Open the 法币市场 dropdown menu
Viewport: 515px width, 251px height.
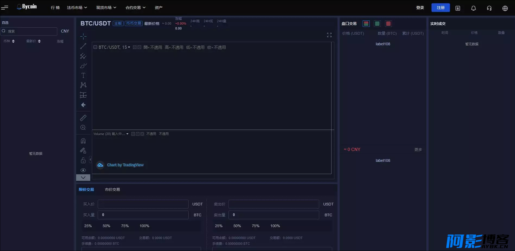[x=77, y=8]
